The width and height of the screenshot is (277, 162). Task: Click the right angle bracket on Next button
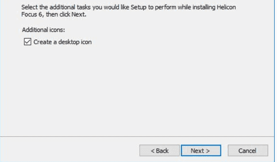[x=208, y=151]
